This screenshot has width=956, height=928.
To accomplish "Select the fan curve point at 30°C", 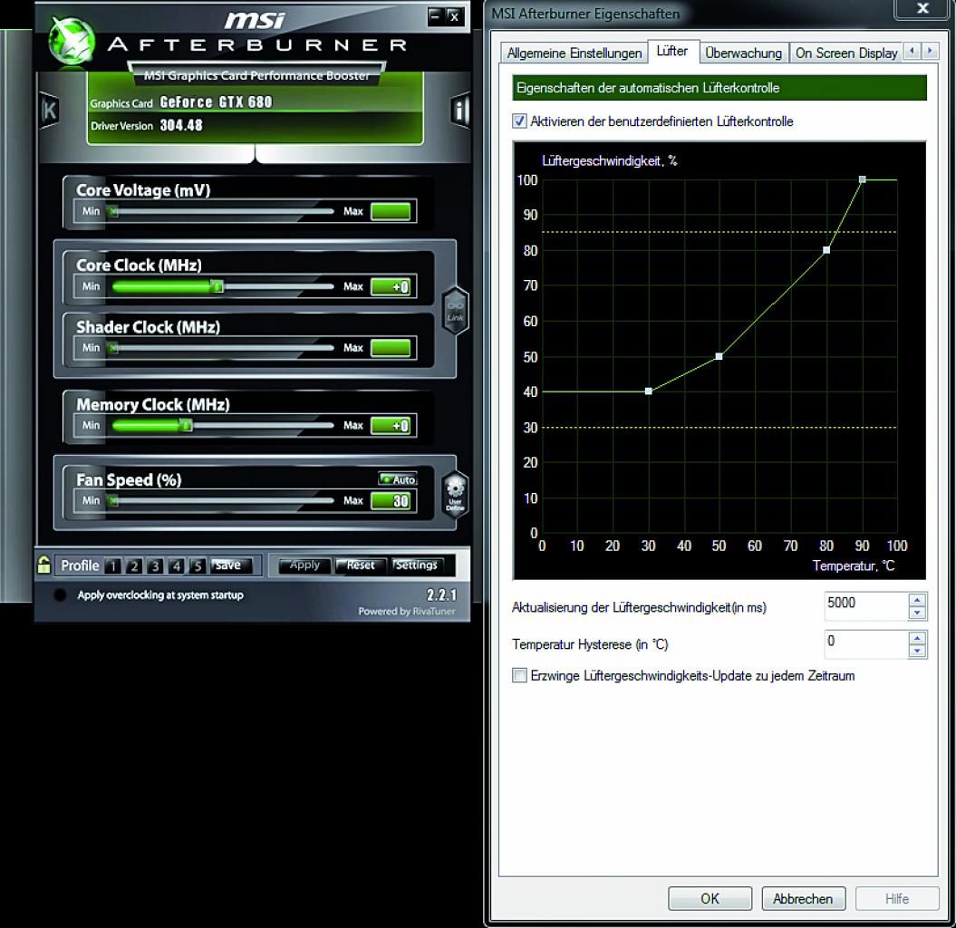I will coord(648,391).
